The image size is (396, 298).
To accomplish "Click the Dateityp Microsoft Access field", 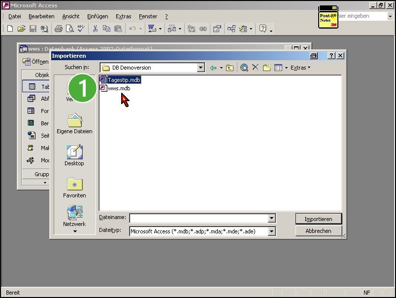I will pyautogui.click(x=199, y=231).
